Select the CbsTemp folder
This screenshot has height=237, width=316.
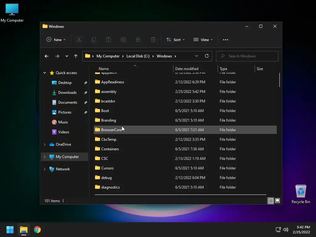coord(185,139)
